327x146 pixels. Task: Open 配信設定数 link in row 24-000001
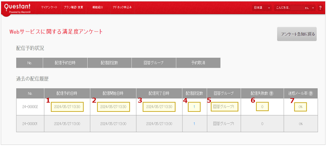coord(194,124)
